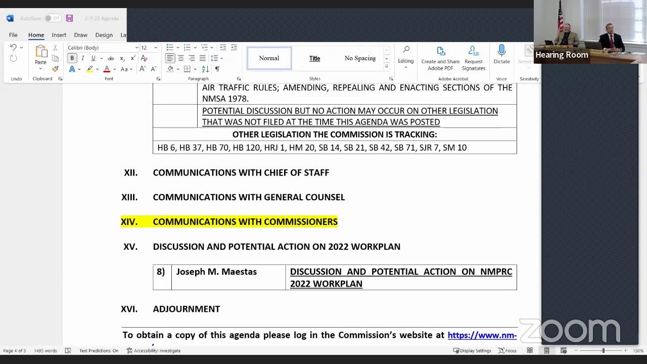Click Request Signatures button
The height and width of the screenshot is (364, 647).
[x=474, y=58]
